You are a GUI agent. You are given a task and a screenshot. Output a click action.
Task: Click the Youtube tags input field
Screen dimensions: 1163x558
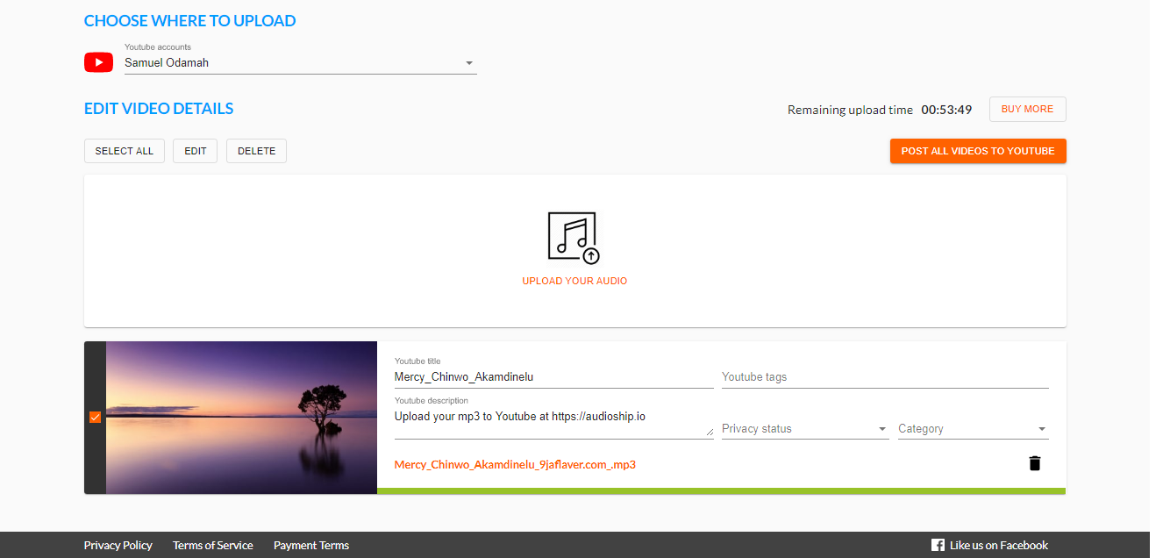884,377
